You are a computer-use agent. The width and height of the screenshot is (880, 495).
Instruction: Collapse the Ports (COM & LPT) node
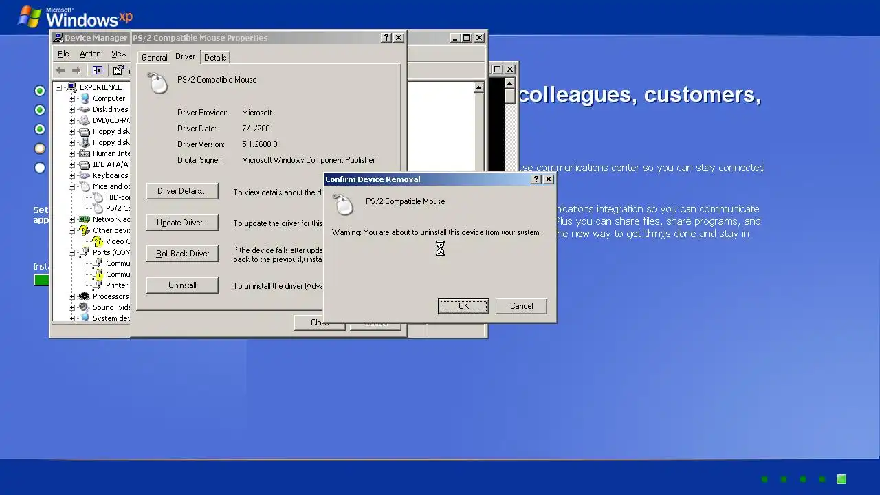click(x=71, y=252)
